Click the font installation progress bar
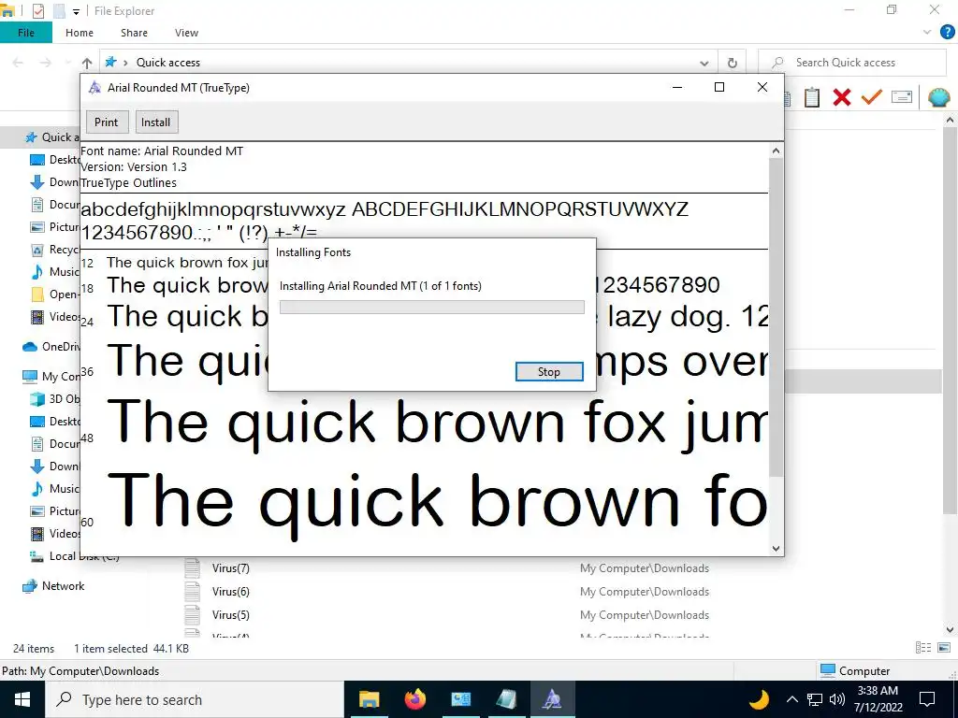Image resolution: width=958 pixels, height=718 pixels. [x=432, y=307]
